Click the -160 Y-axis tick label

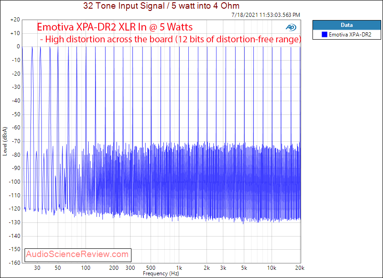point(15,263)
